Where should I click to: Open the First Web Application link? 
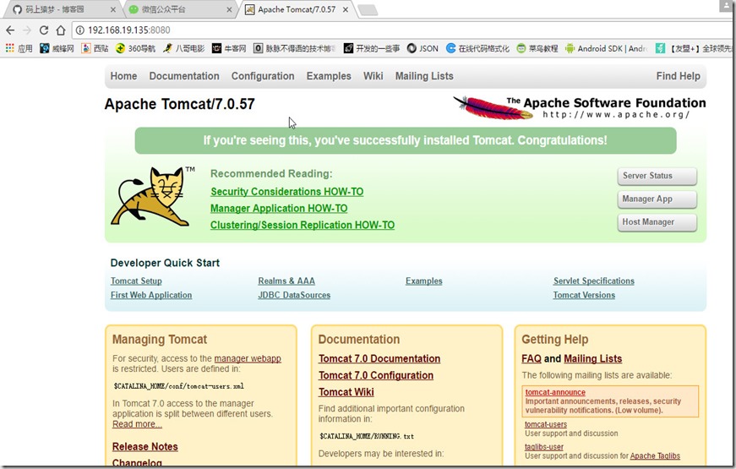click(x=151, y=295)
